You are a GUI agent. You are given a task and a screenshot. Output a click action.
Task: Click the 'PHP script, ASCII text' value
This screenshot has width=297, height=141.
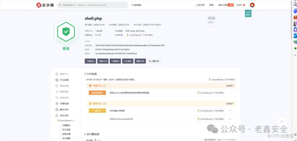[135, 31]
